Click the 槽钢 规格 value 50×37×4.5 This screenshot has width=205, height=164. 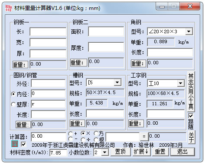105,92
